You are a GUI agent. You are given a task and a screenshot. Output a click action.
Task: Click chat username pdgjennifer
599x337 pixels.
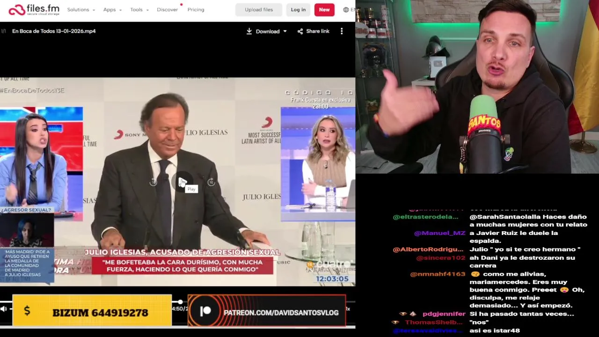444,314
